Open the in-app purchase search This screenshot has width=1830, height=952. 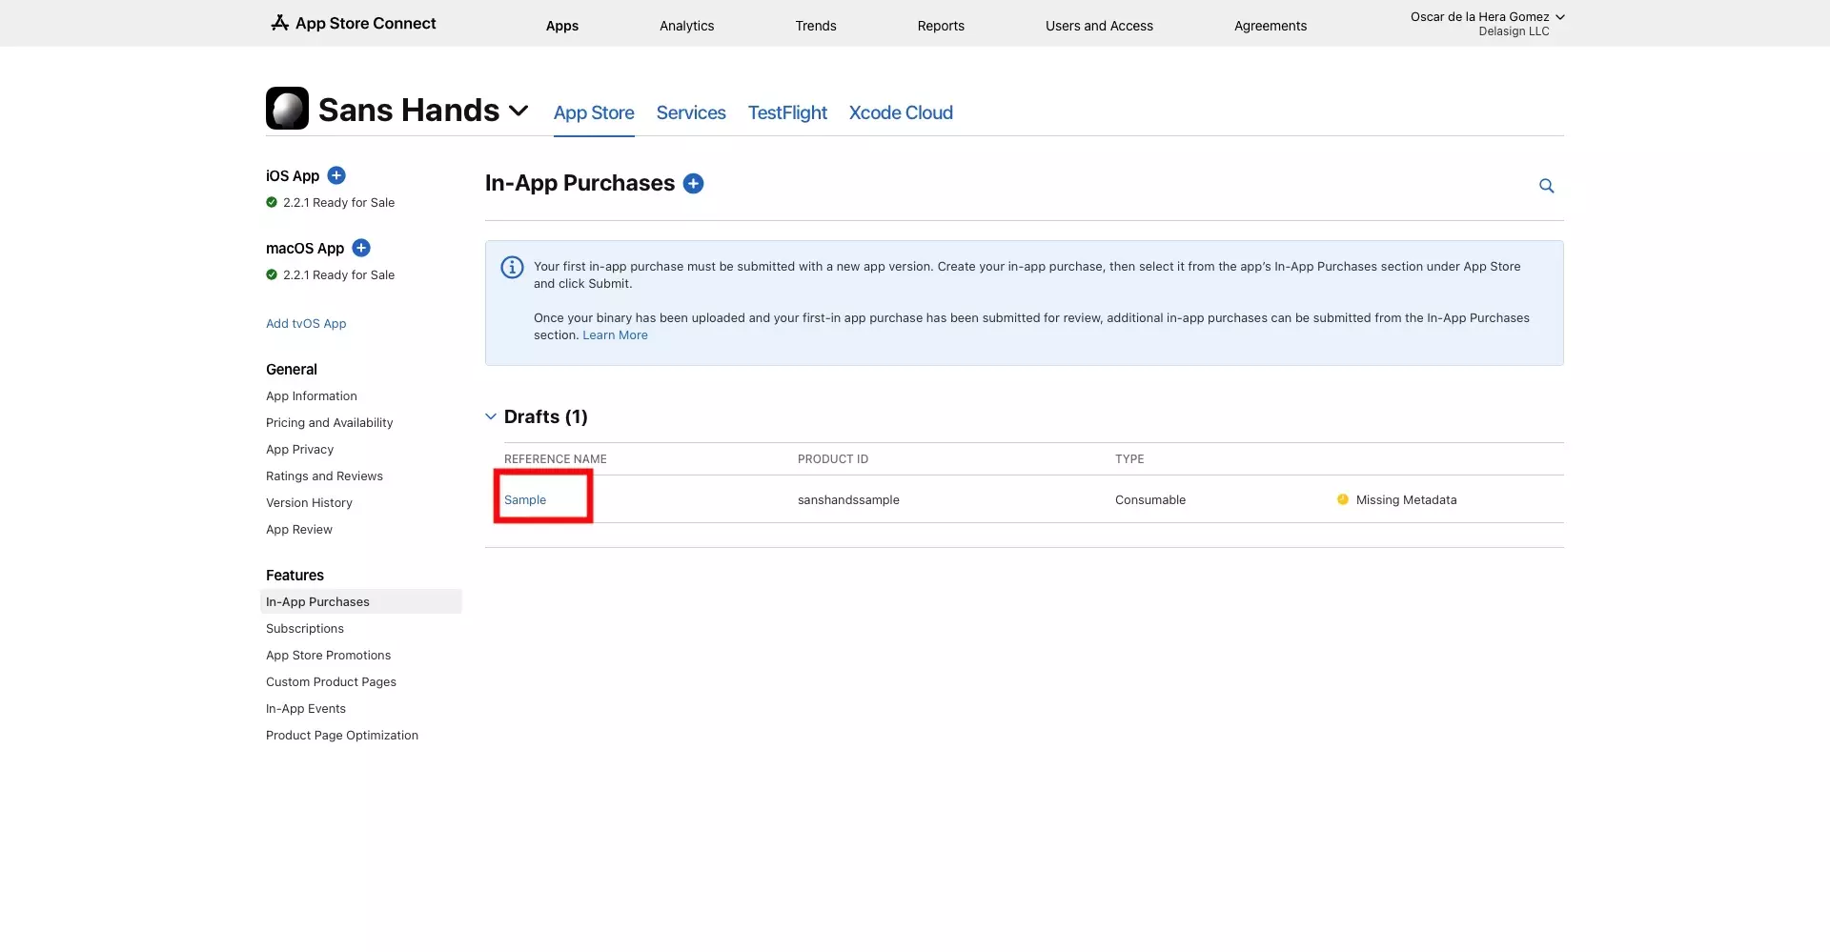[x=1546, y=186]
